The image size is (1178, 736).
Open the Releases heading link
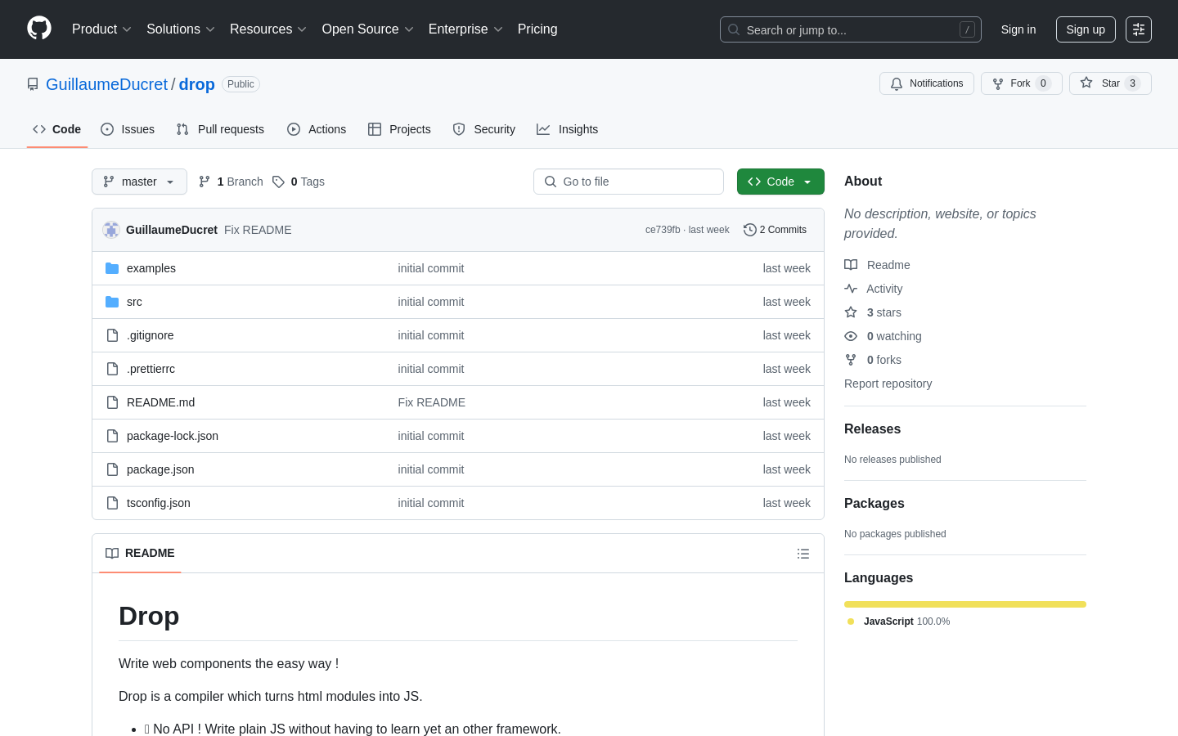pyautogui.click(x=872, y=429)
